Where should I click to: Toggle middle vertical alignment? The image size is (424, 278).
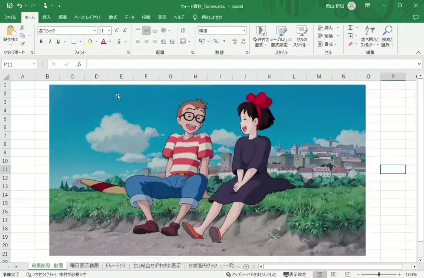tap(146, 30)
